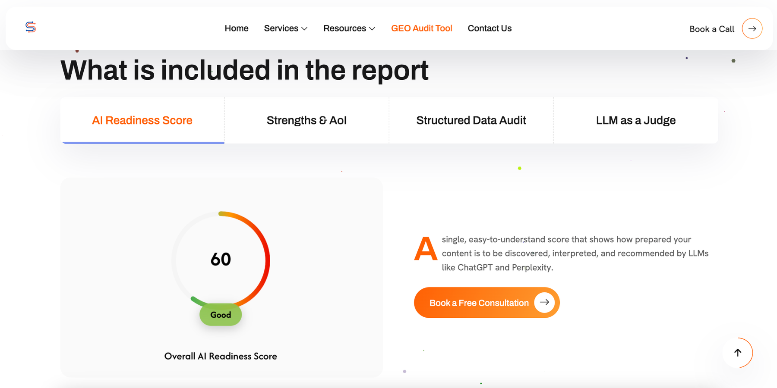Select the Structured Data Audit tab

(471, 120)
